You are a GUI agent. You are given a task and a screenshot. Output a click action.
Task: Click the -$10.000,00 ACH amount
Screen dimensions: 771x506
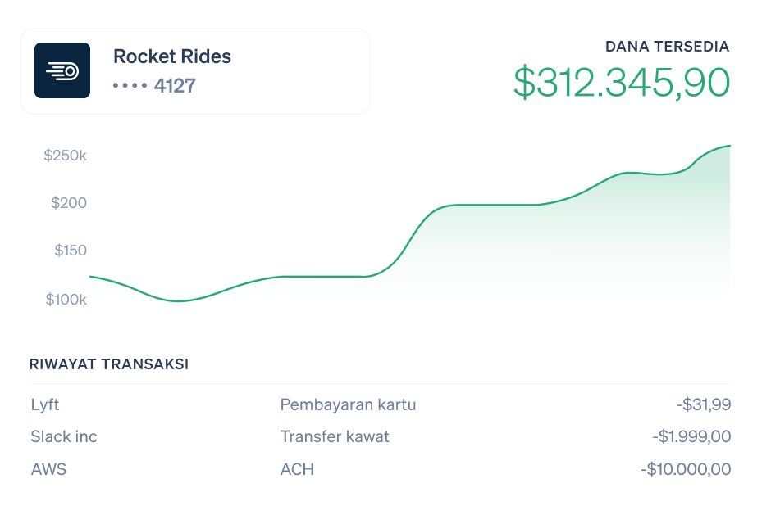(x=686, y=468)
